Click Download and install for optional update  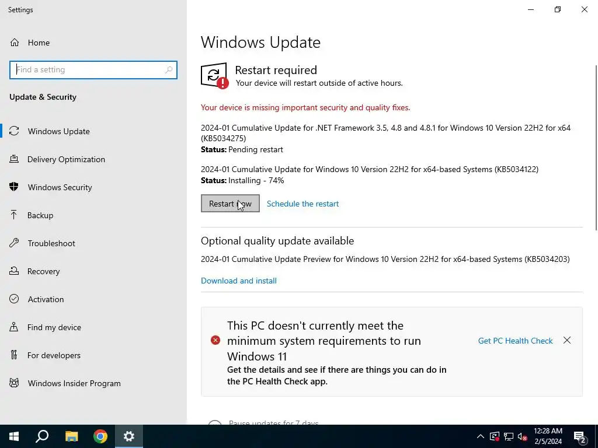click(239, 281)
